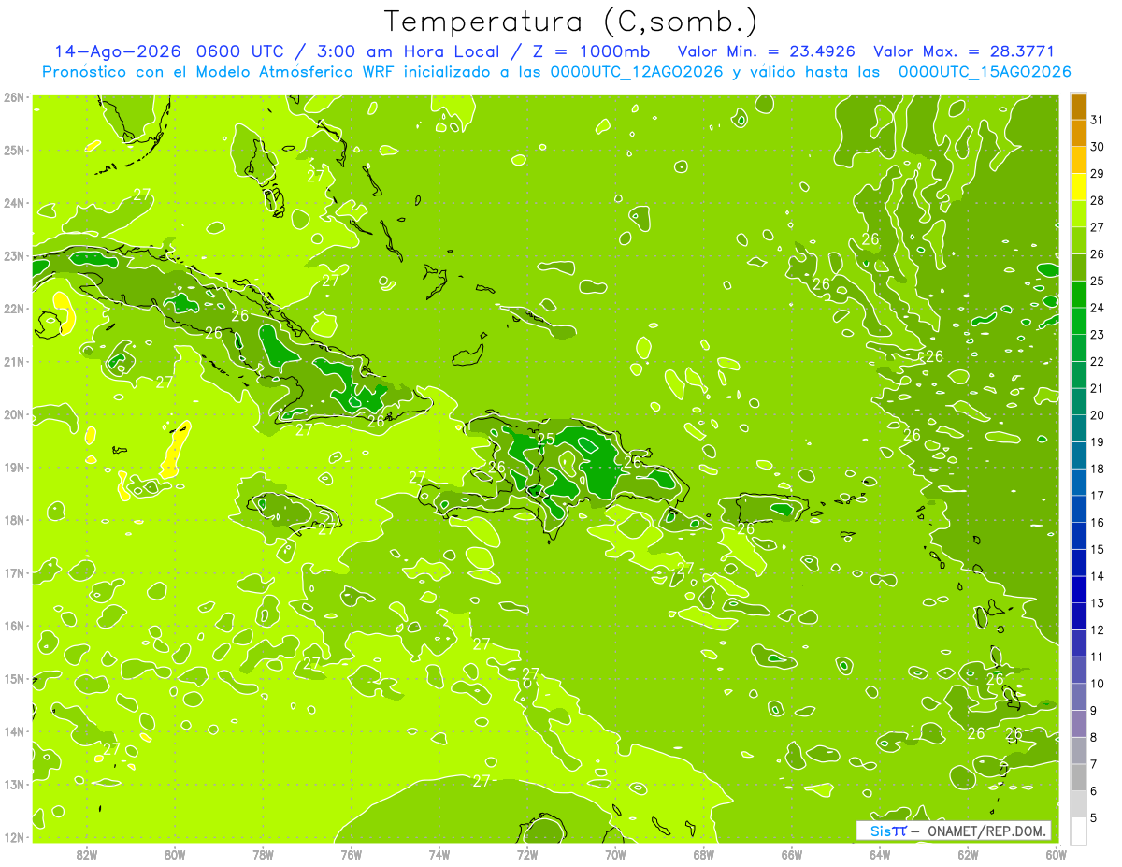This screenshot has height=867, width=1122.
Task: Click the "68W" longitude axis label
Action: click(x=703, y=855)
